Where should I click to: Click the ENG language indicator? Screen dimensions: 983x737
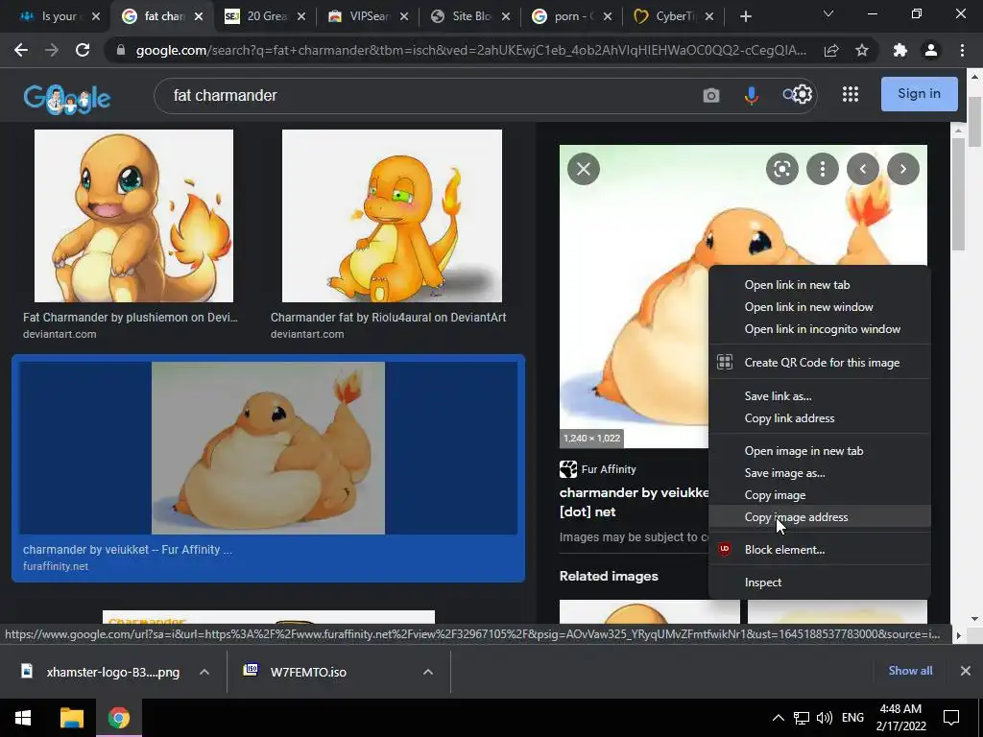(x=852, y=718)
